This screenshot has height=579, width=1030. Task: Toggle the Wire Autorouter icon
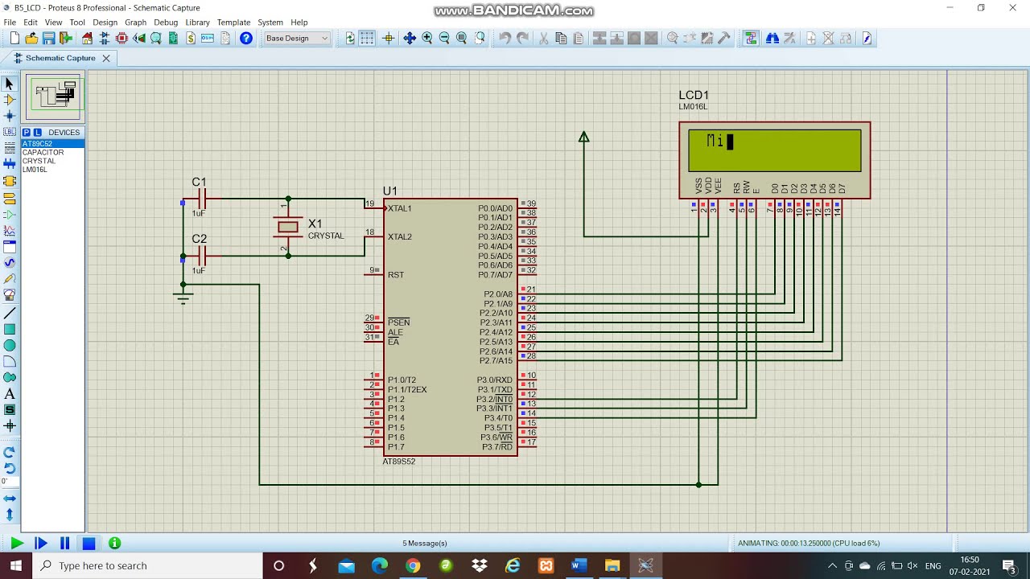(751, 38)
